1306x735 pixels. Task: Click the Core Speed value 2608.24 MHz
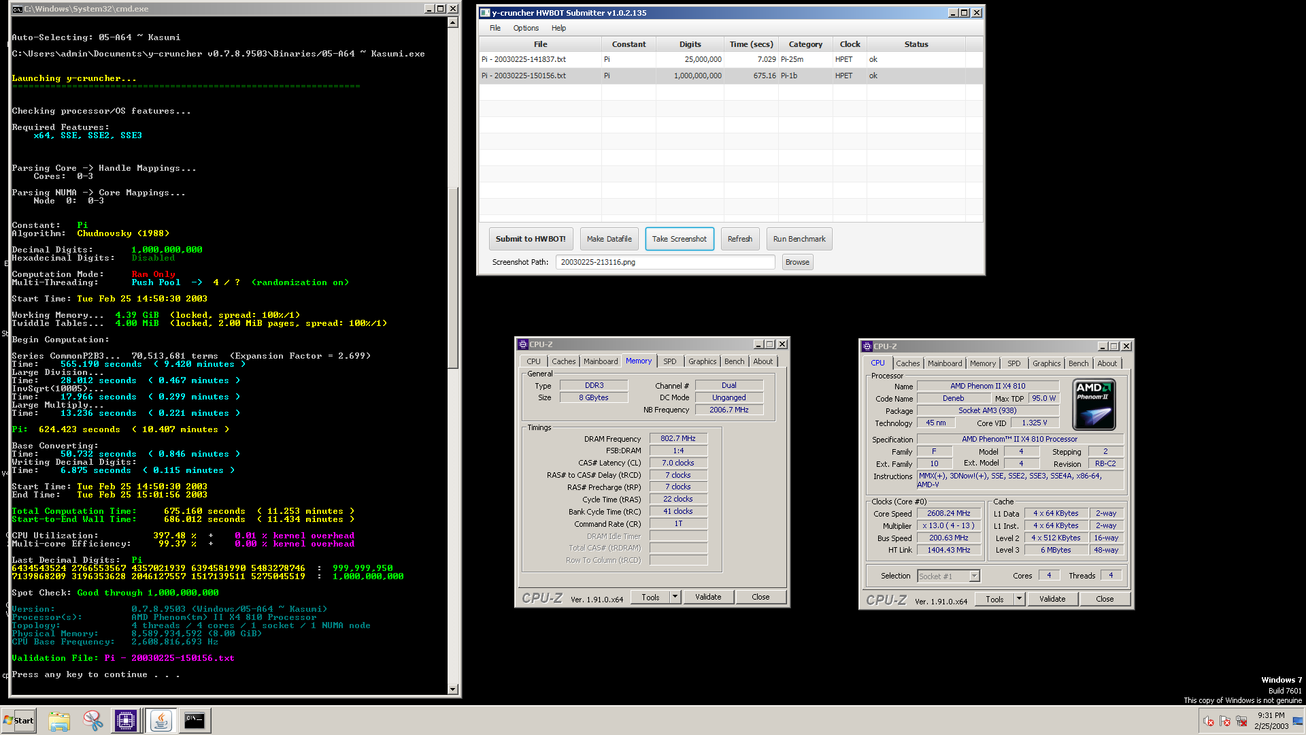point(949,513)
